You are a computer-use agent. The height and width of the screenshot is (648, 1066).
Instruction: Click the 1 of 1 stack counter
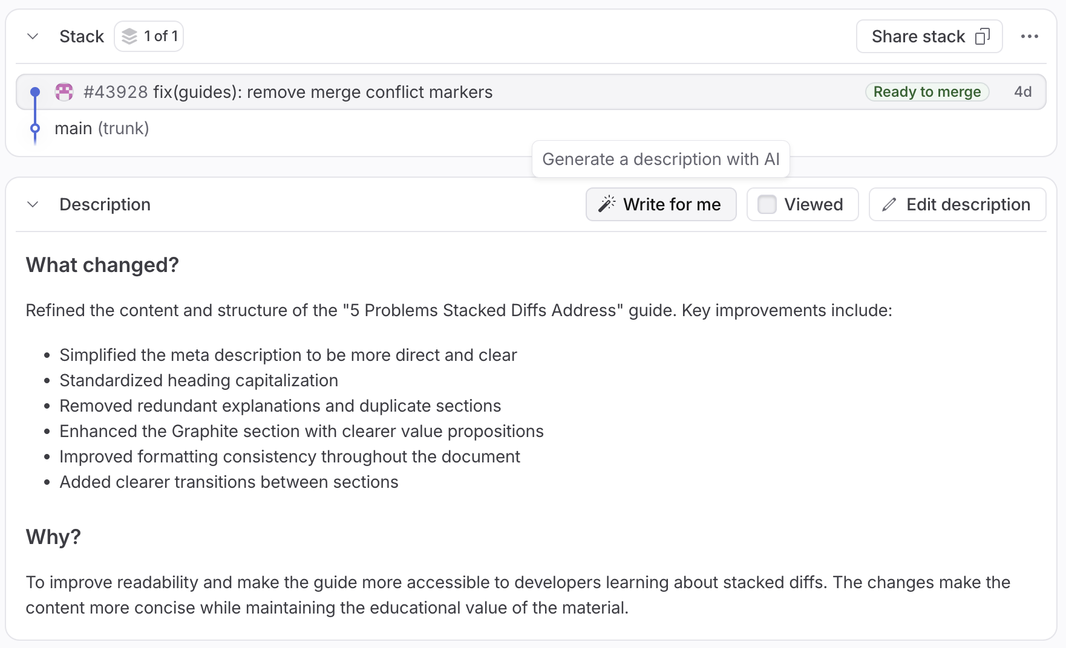[x=149, y=36]
